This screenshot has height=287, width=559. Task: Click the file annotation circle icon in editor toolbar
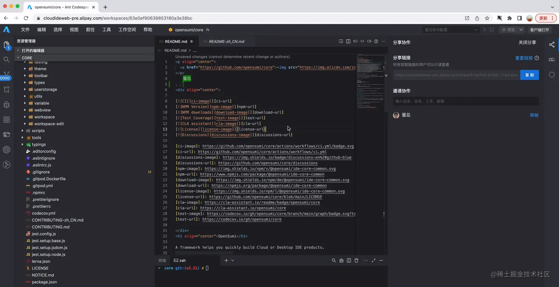coord(376,41)
